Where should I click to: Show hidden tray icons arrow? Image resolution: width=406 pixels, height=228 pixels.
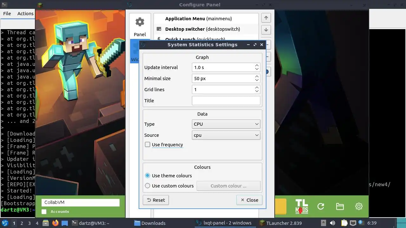pyautogui.click(x=323, y=223)
